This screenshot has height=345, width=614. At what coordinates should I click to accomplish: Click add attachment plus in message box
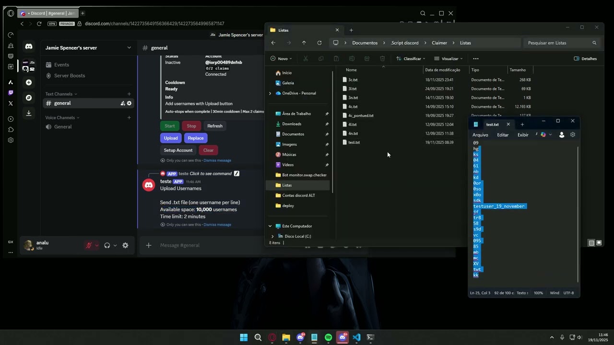149,245
